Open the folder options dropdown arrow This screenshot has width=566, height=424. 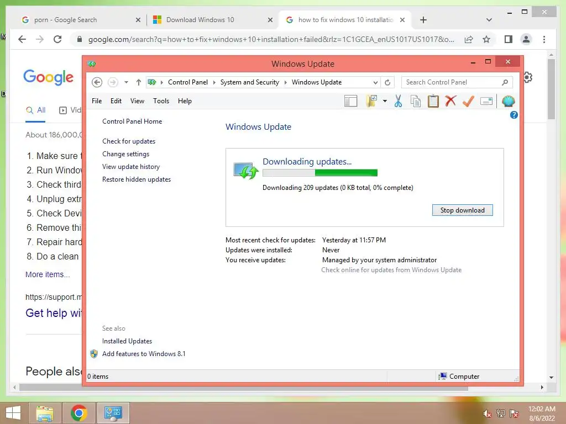click(x=385, y=102)
